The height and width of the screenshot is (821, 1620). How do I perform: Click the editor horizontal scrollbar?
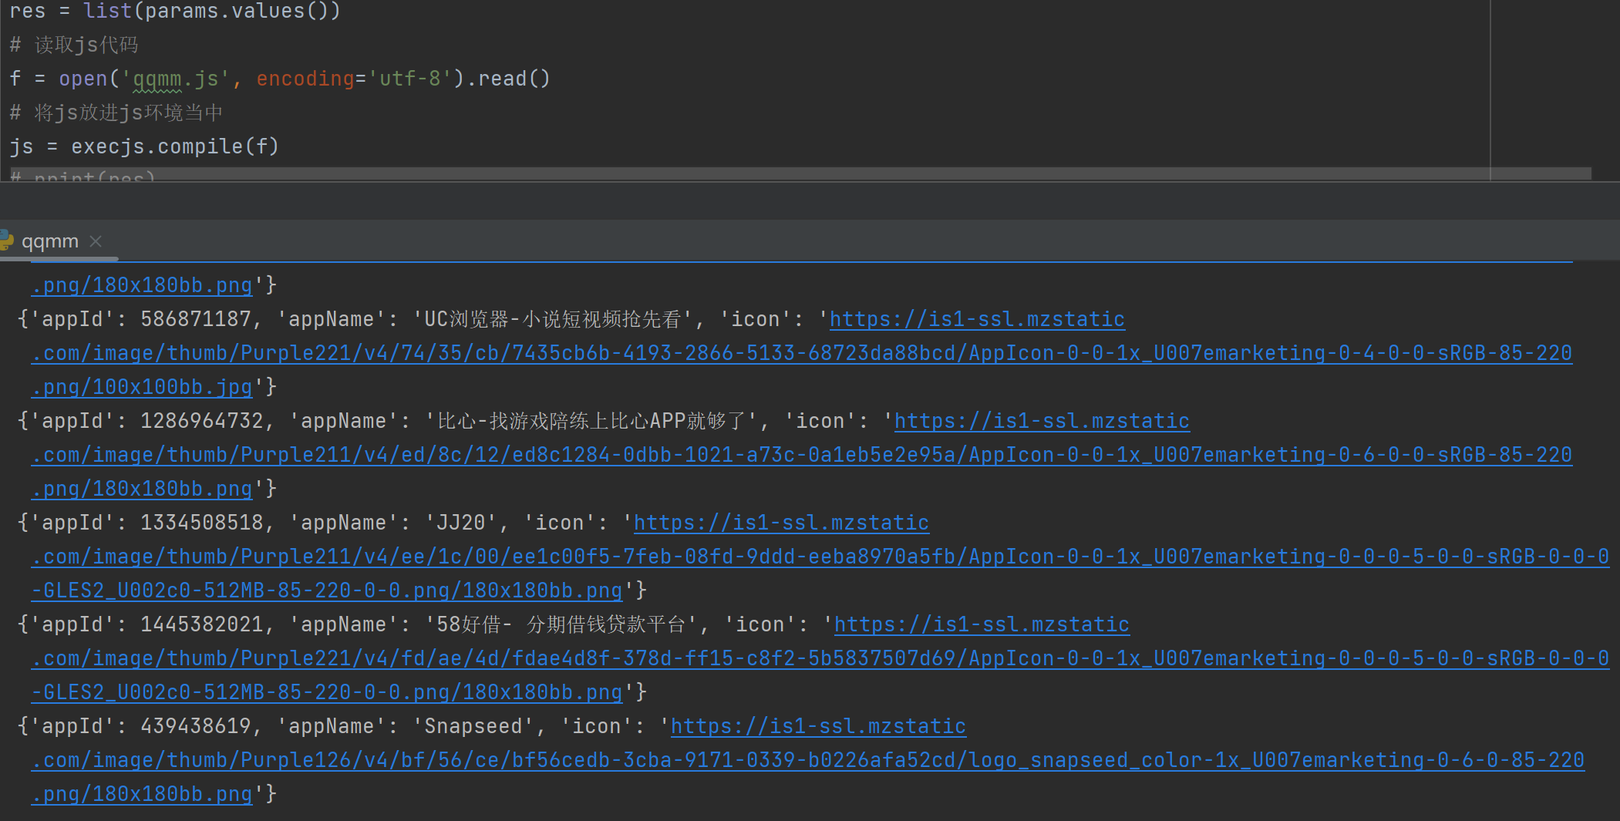[x=800, y=173]
